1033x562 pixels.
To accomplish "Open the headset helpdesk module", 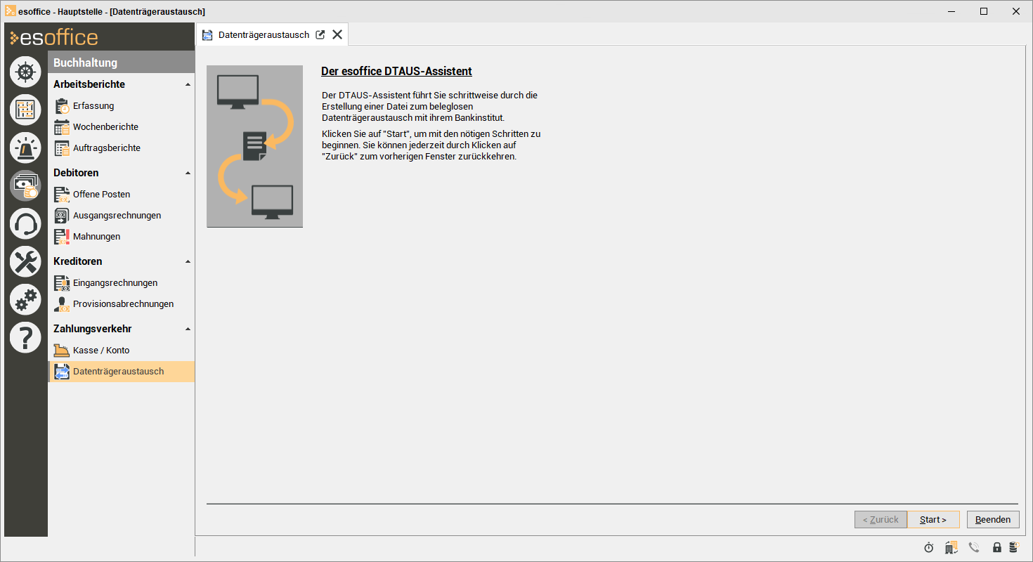I will [x=25, y=223].
